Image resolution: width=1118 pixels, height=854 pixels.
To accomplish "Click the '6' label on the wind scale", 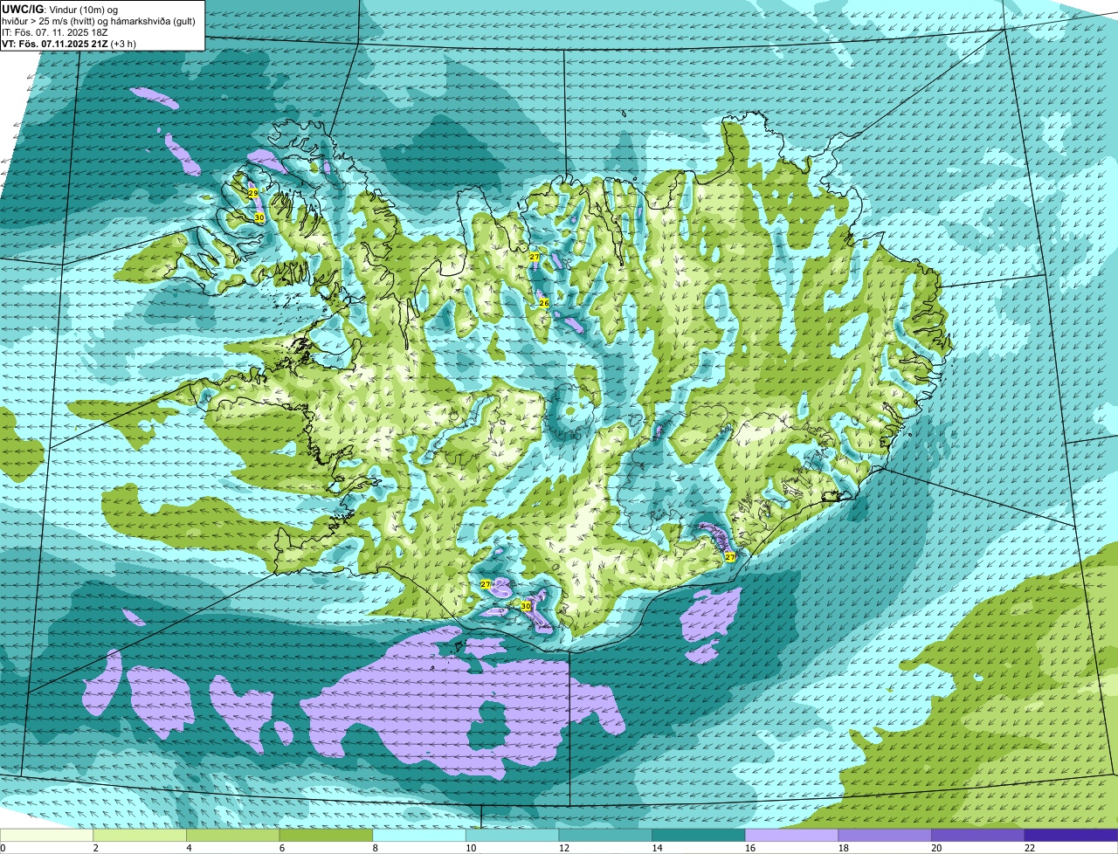I will coord(281,848).
